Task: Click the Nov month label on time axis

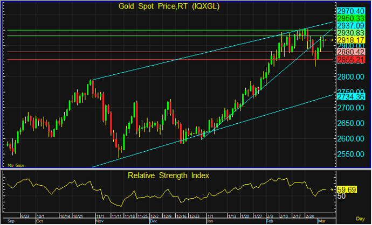Action: pos(99,221)
